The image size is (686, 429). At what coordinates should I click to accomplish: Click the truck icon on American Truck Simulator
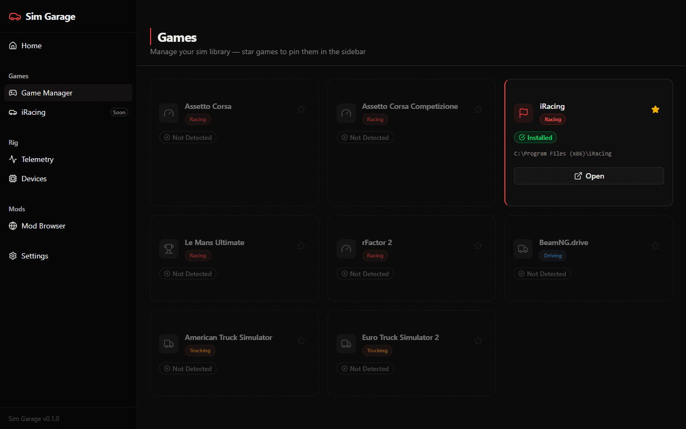point(169,344)
